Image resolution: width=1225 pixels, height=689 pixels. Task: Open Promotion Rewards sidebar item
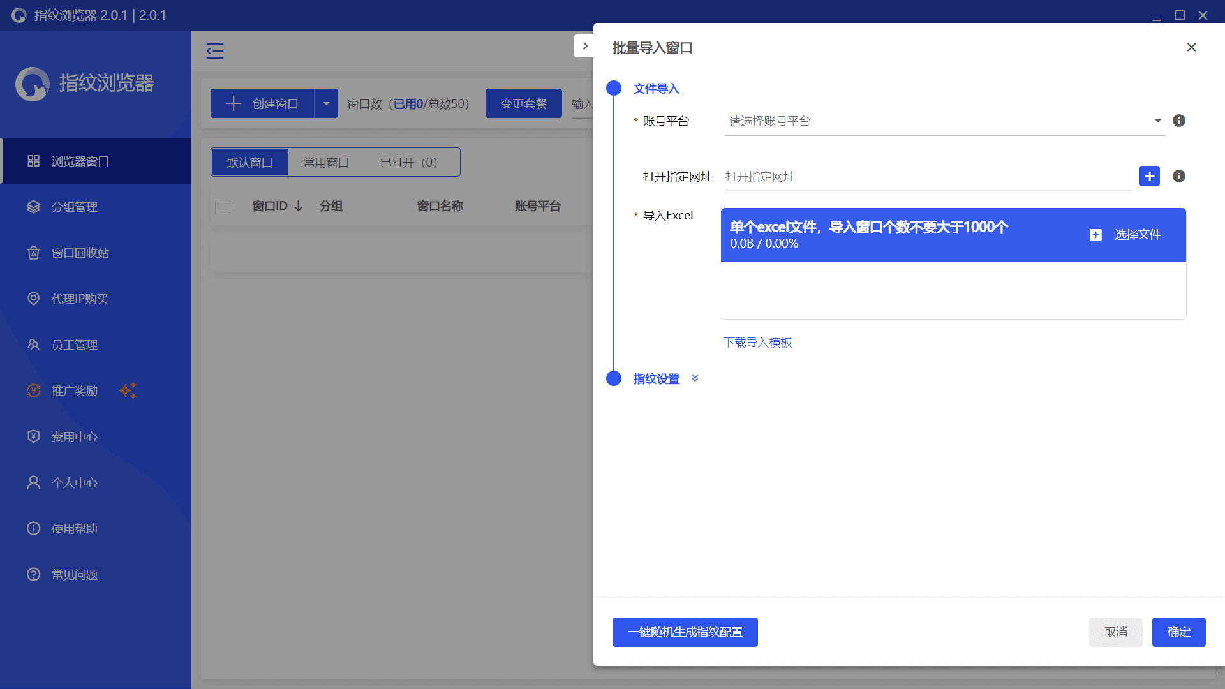point(75,391)
